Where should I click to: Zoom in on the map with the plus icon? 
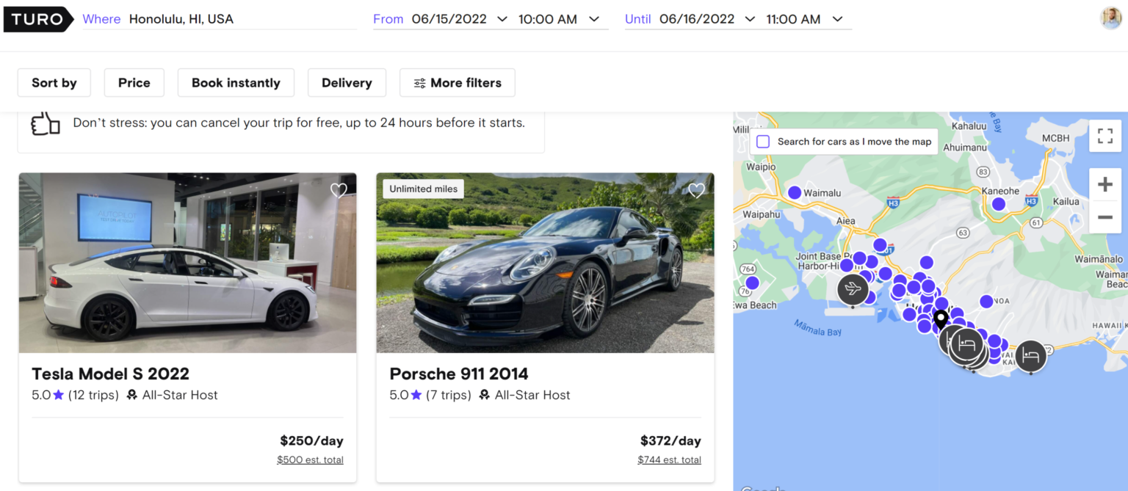tap(1104, 184)
